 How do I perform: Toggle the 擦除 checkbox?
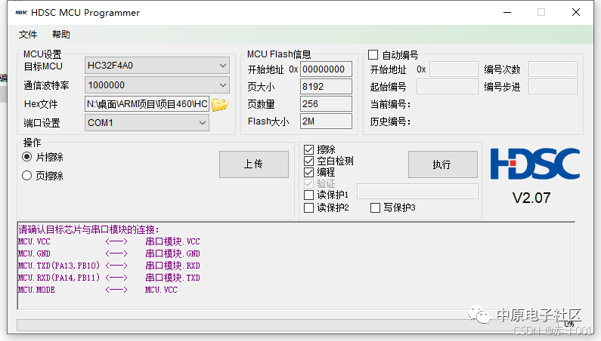(309, 149)
